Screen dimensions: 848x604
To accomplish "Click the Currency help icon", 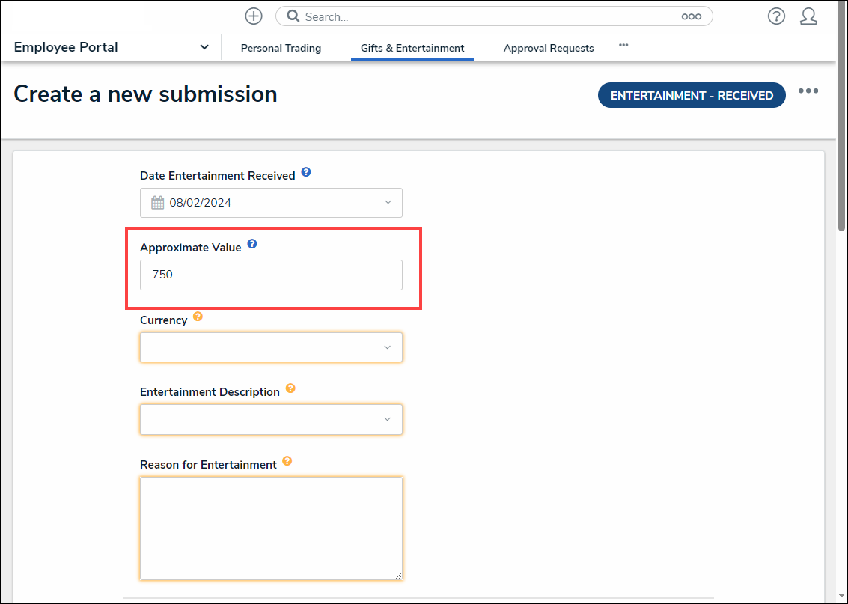I will point(198,317).
